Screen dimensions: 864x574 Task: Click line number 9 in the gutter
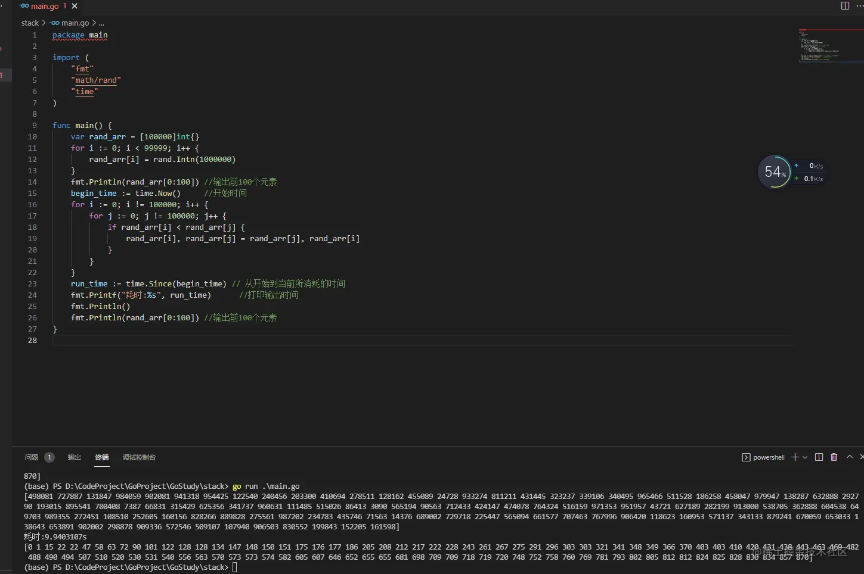pyautogui.click(x=35, y=126)
